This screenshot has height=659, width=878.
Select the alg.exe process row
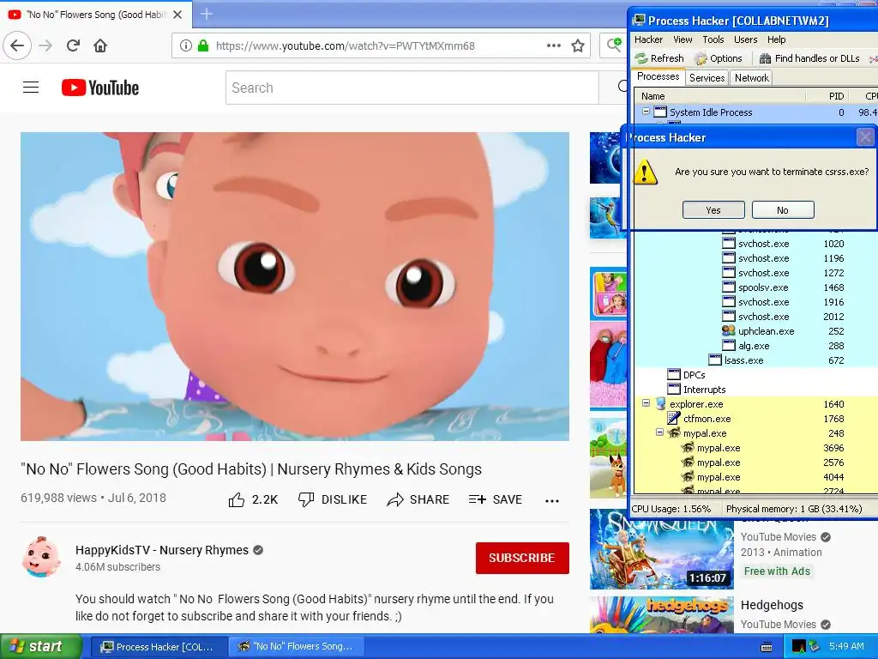click(755, 346)
